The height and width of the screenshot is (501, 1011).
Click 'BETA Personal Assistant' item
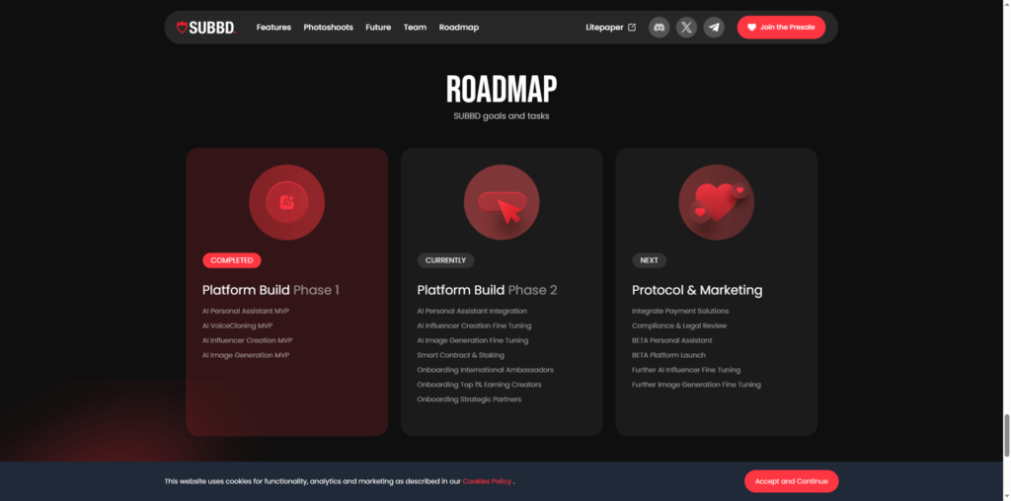tap(671, 340)
